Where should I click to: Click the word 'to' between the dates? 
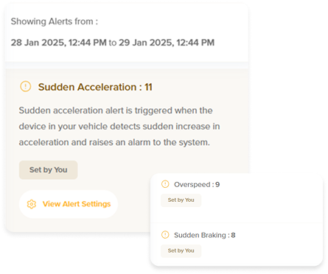click(113, 43)
